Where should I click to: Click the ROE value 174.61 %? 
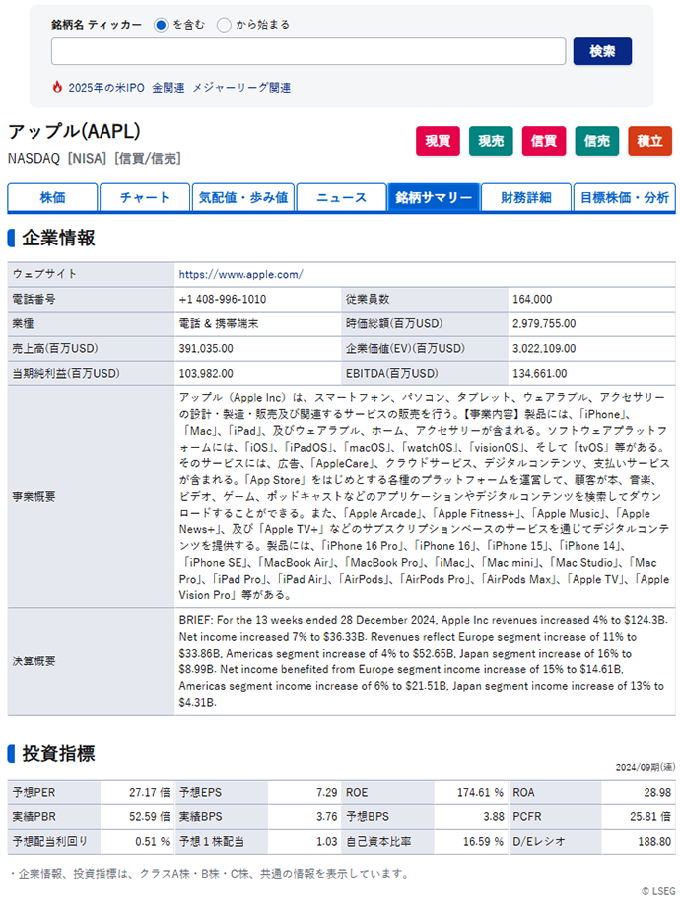pos(480,793)
